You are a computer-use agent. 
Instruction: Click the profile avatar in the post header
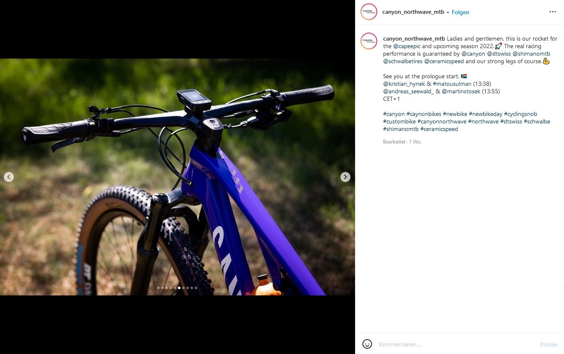pos(369,12)
